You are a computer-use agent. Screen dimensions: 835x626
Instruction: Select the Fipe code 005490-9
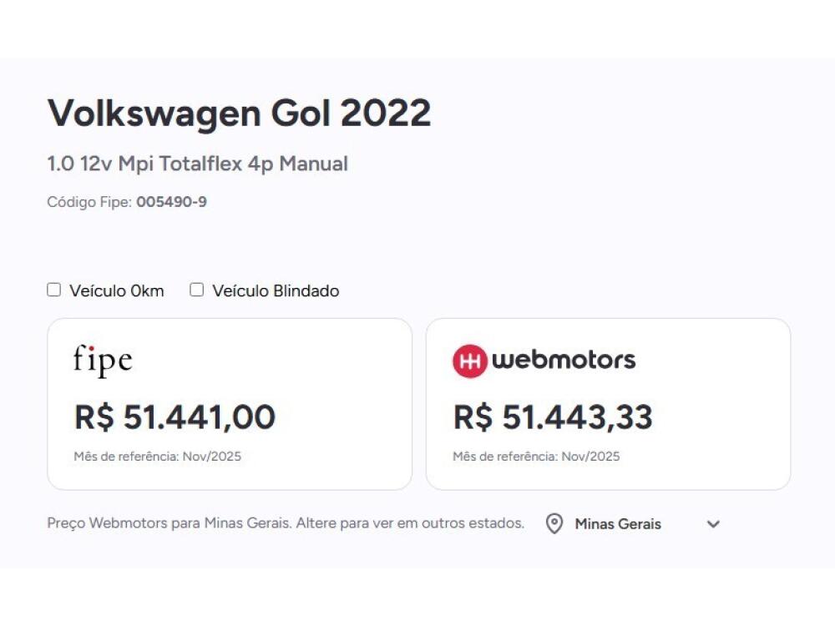[171, 202]
